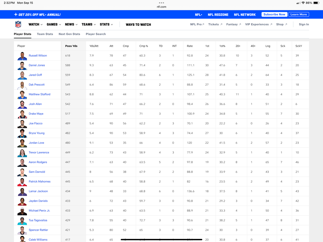
Task: Switch to Team Stats tab
Action: tap(45, 34)
